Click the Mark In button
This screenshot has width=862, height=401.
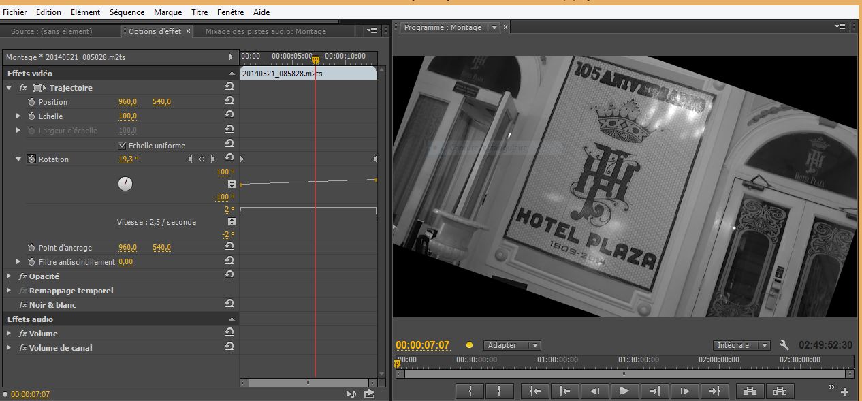pyautogui.click(x=470, y=391)
